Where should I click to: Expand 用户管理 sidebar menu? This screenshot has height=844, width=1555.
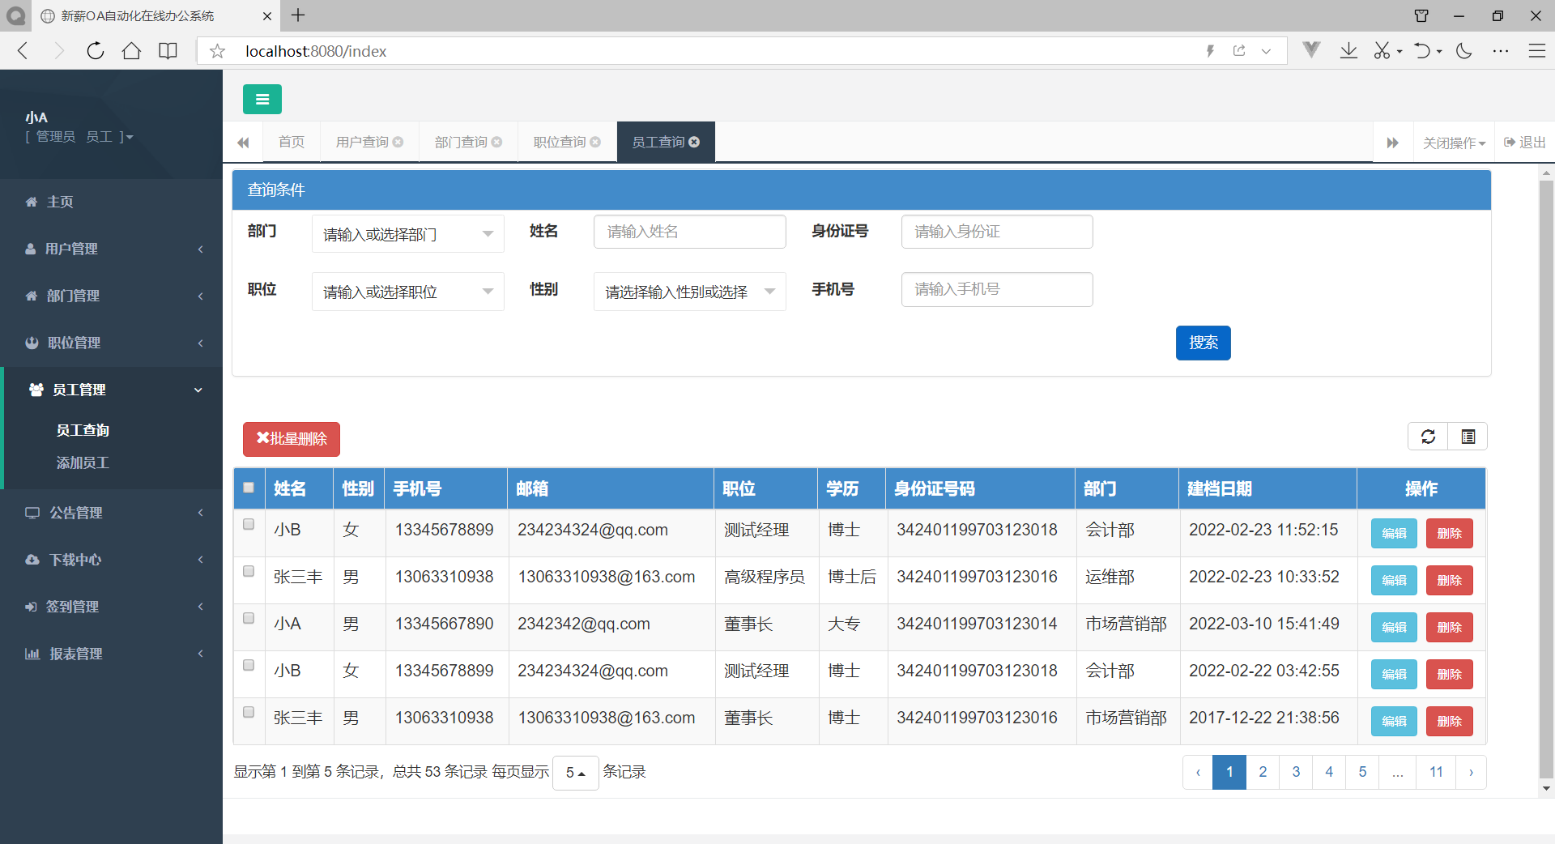(111, 249)
